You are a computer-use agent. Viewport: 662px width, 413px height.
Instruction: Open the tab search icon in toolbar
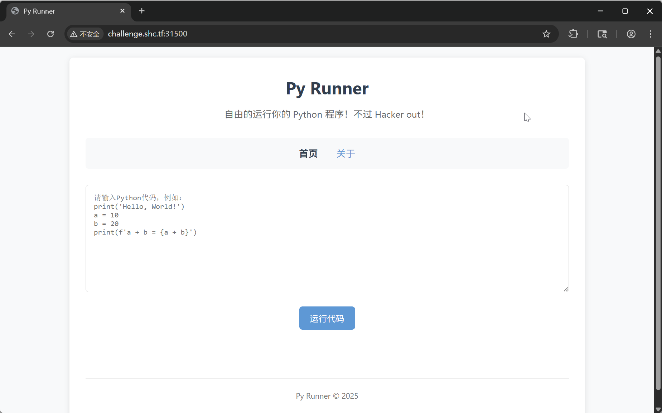tap(602, 34)
